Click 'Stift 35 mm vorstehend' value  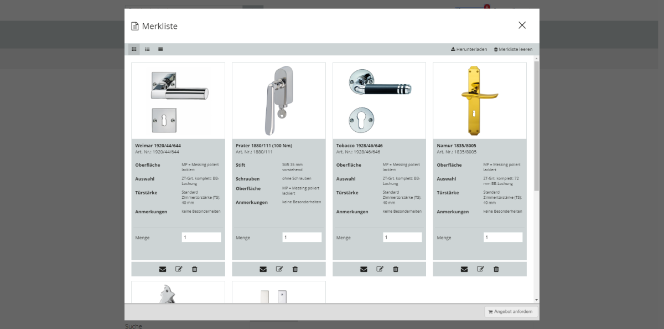(x=293, y=167)
